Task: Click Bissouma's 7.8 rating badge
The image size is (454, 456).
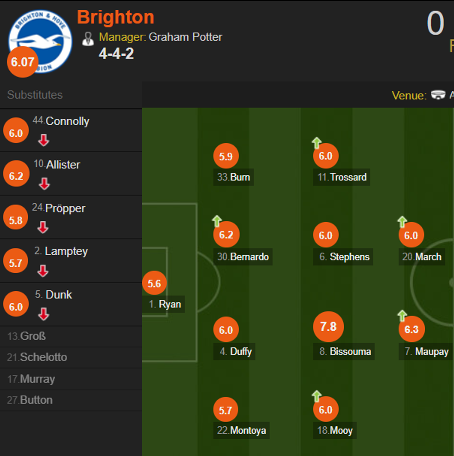Action: click(x=328, y=327)
